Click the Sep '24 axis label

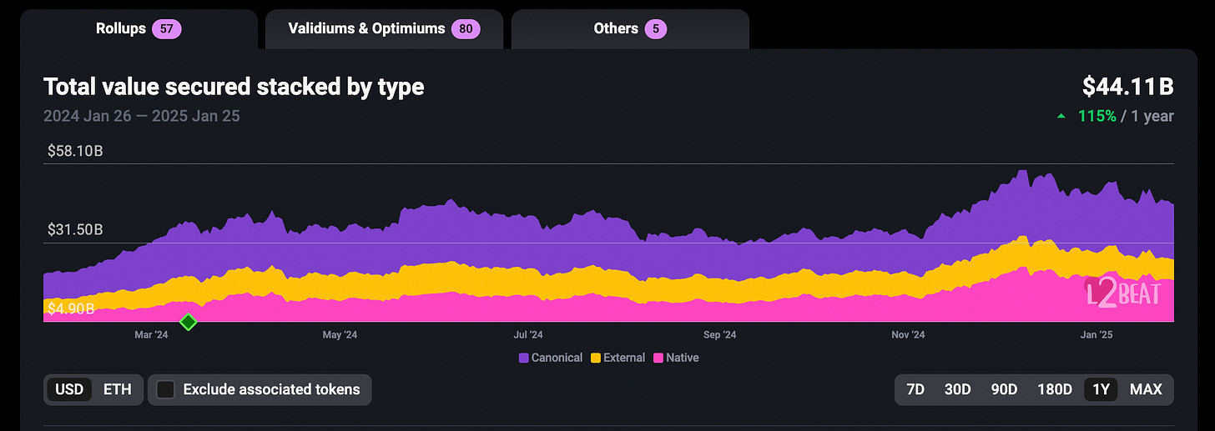(719, 334)
